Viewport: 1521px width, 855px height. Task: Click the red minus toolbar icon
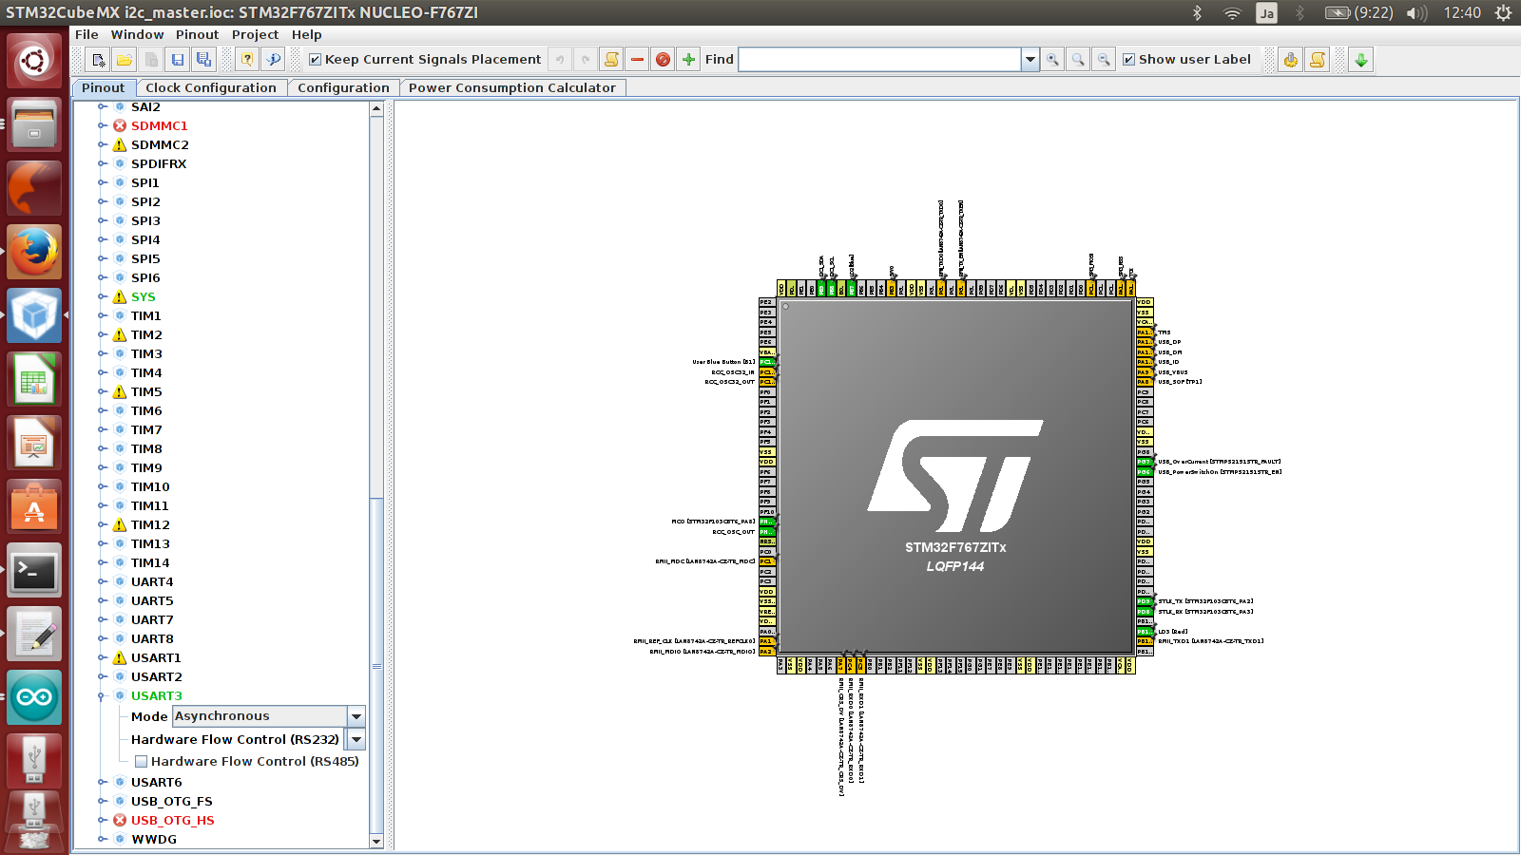(x=637, y=60)
